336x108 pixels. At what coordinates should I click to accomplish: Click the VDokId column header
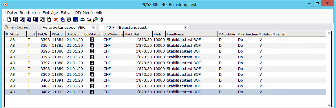point(58,34)
